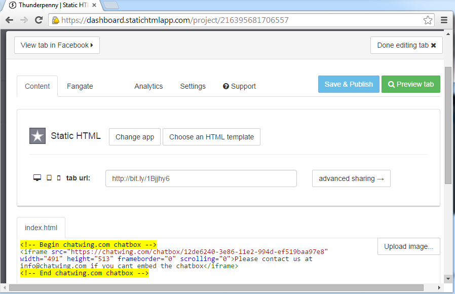Image resolution: width=455 pixels, height=294 pixels.
Task: Click the Change app button
Action: click(x=135, y=137)
